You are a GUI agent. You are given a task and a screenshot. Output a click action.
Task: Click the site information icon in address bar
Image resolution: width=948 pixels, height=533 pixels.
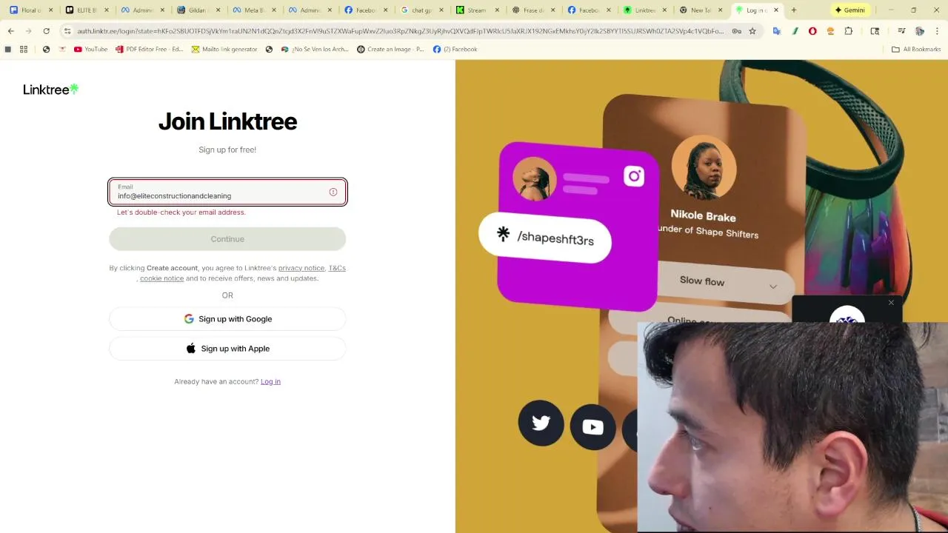[67, 31]
